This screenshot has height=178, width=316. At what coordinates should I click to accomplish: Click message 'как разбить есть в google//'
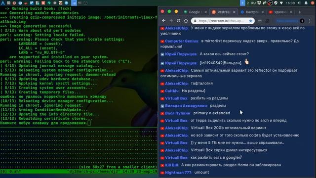(216, 158)
